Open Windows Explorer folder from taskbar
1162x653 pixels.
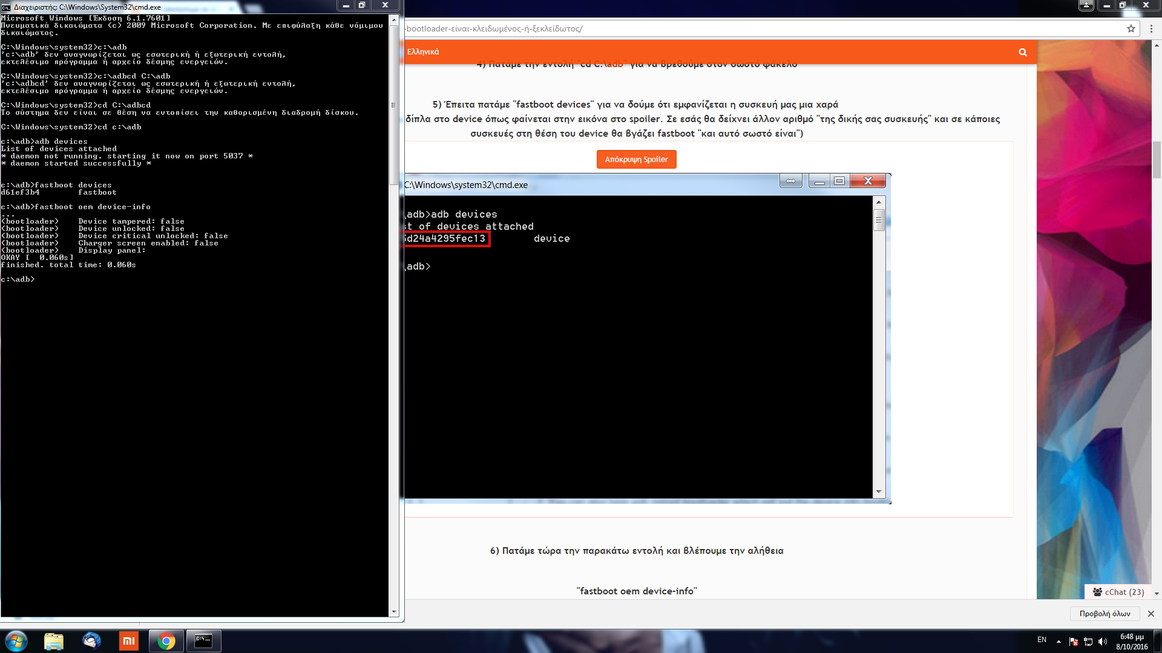54,641
